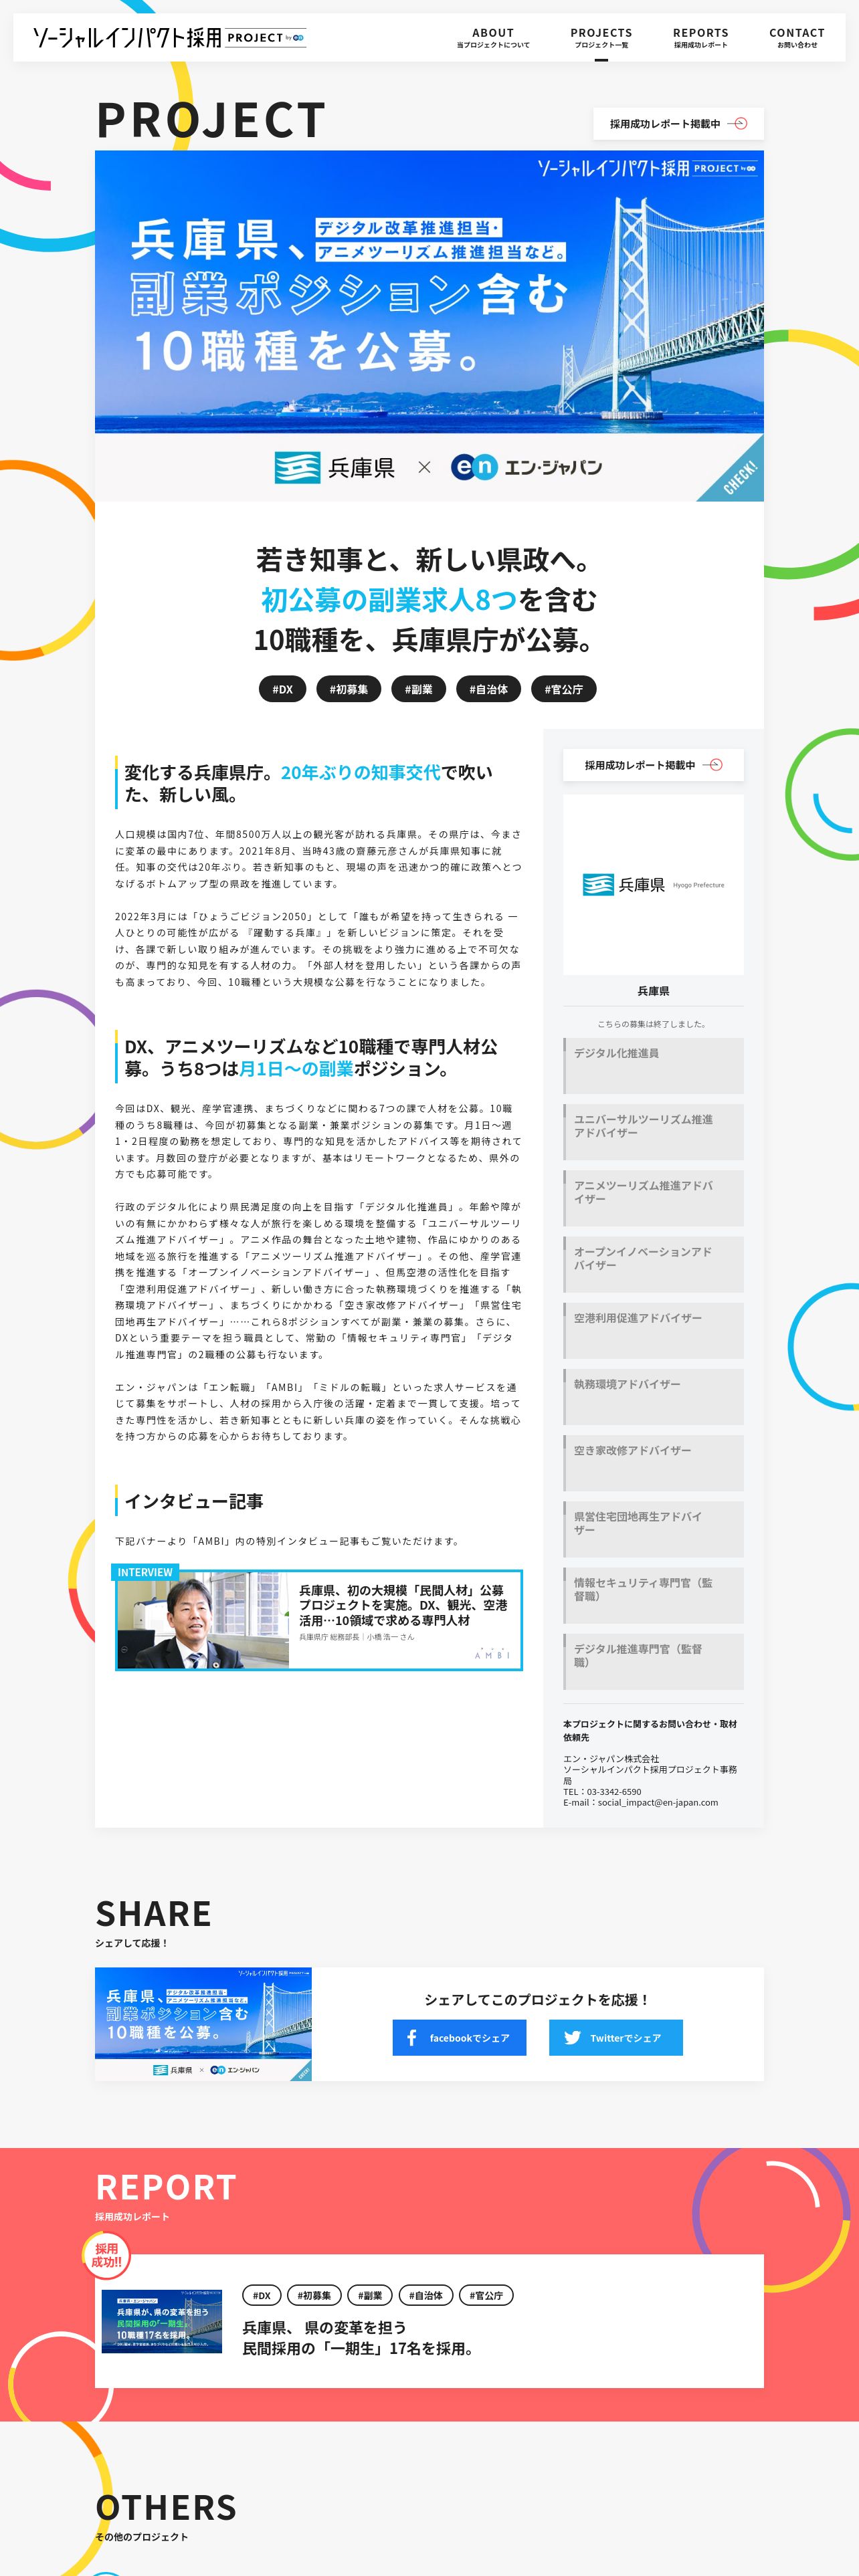Click arrow icon in sidebar 採用成功レポート掲載中 button
The image size is (859, 2576).
pos(713,765)
